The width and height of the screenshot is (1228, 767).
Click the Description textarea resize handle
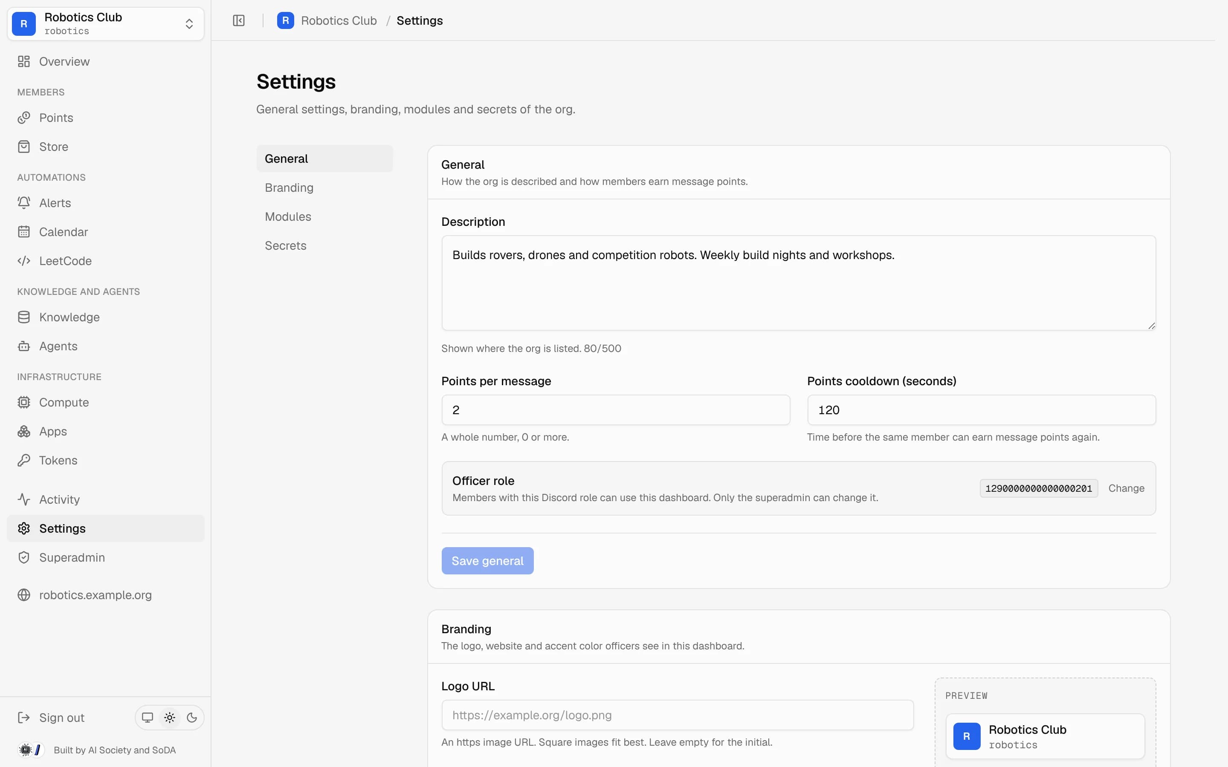(1151, 326)
